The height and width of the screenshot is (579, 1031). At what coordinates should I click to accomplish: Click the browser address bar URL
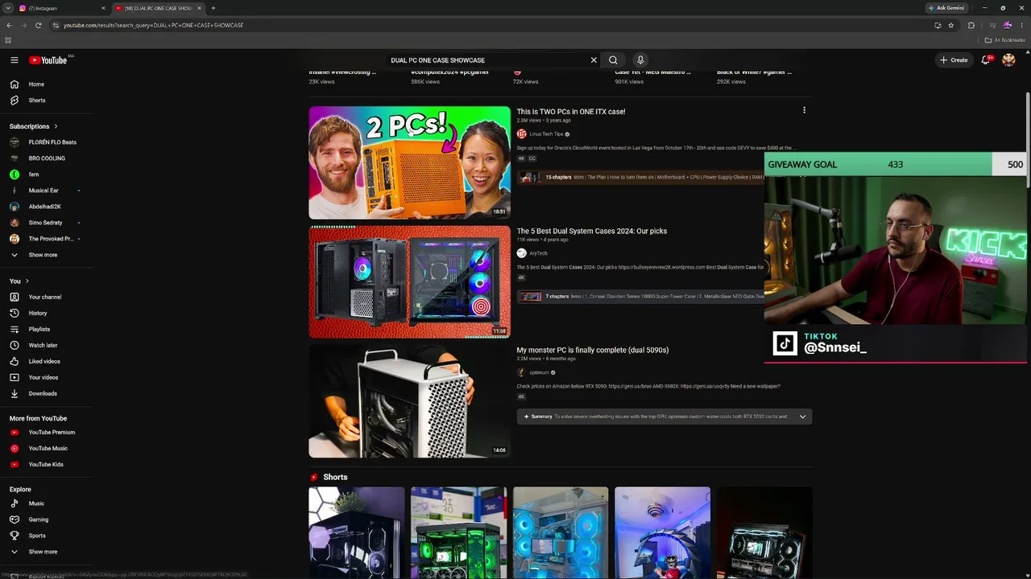pos(153,25)
